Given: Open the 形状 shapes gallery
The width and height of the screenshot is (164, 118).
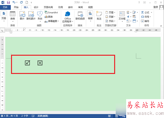Looking at the screenshot, I should click(x=40, y=16).
